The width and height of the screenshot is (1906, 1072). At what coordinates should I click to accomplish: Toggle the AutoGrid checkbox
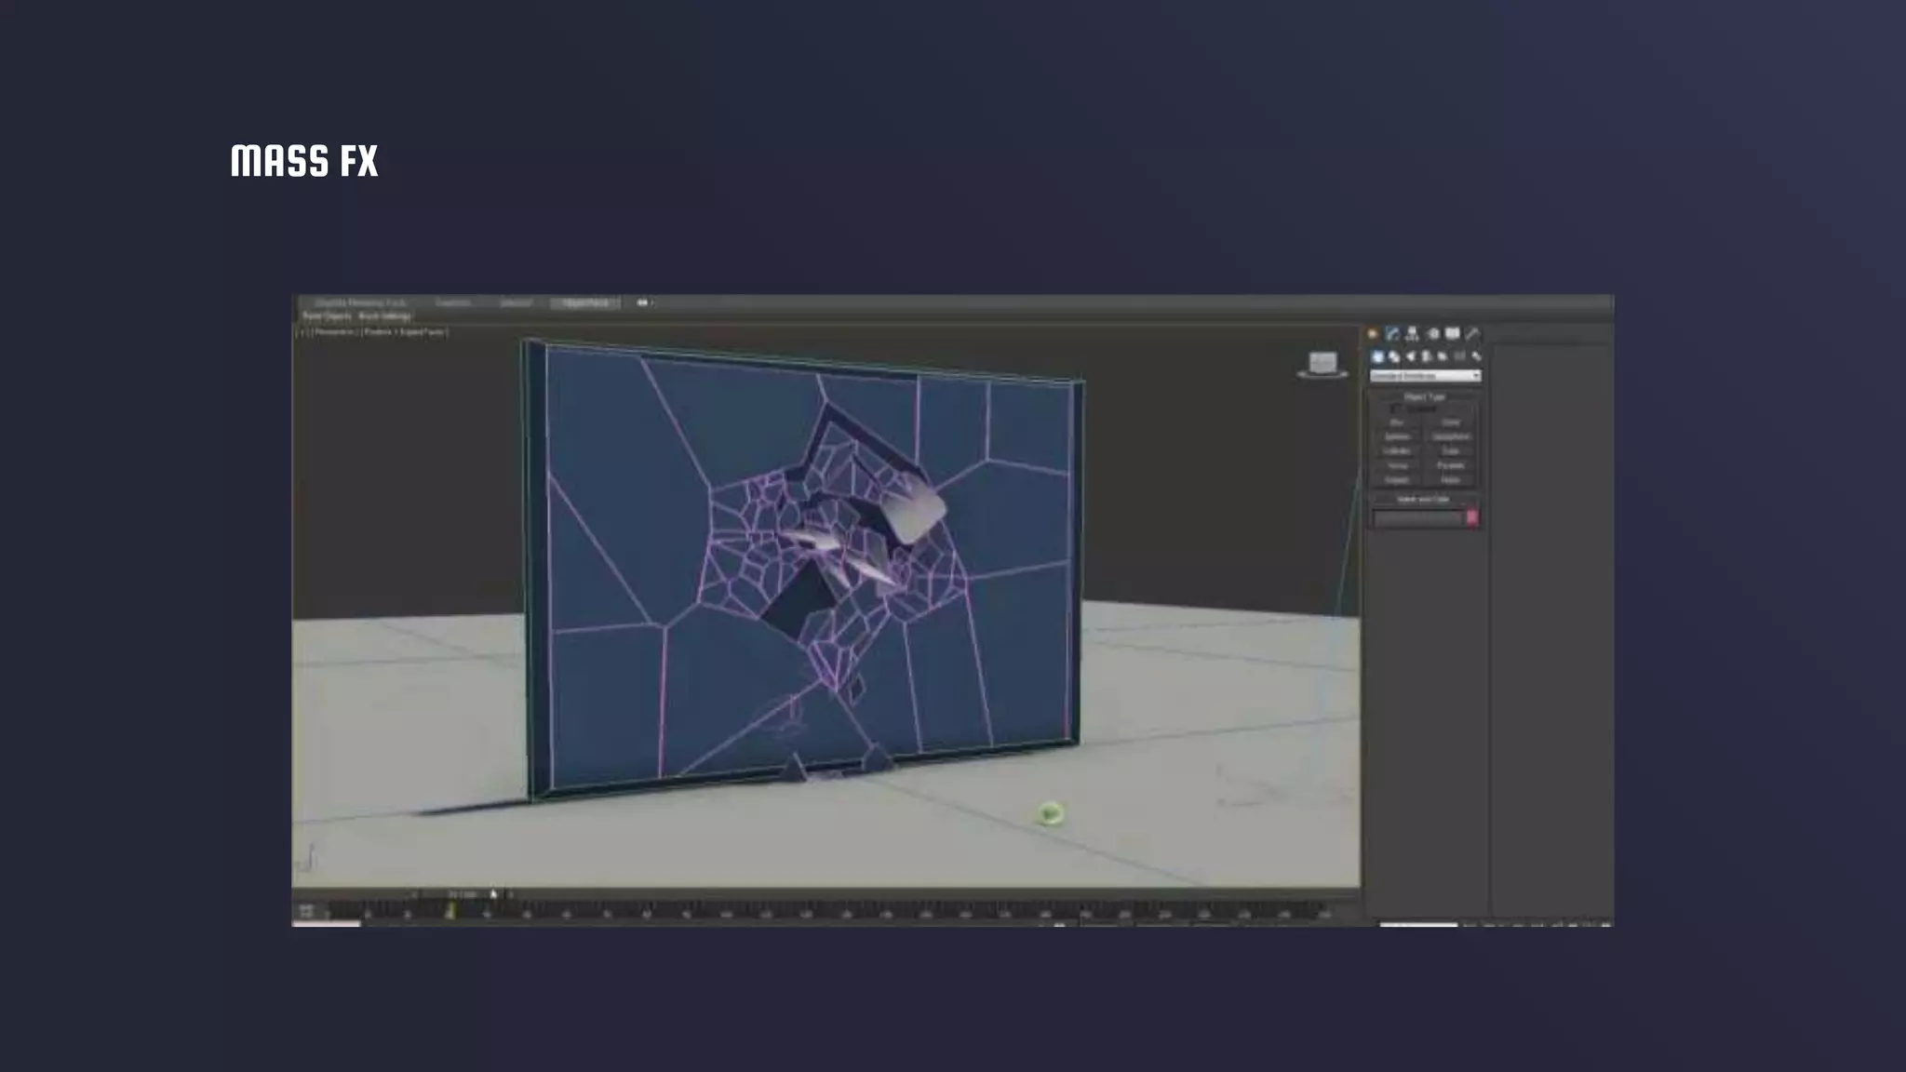click(1395, 409)
